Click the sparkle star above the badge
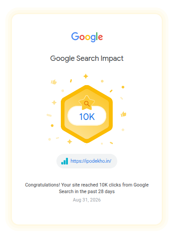 (x=86, y=76)
